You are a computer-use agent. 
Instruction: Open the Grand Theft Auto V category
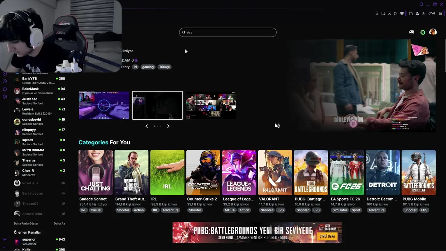(131, 173)
